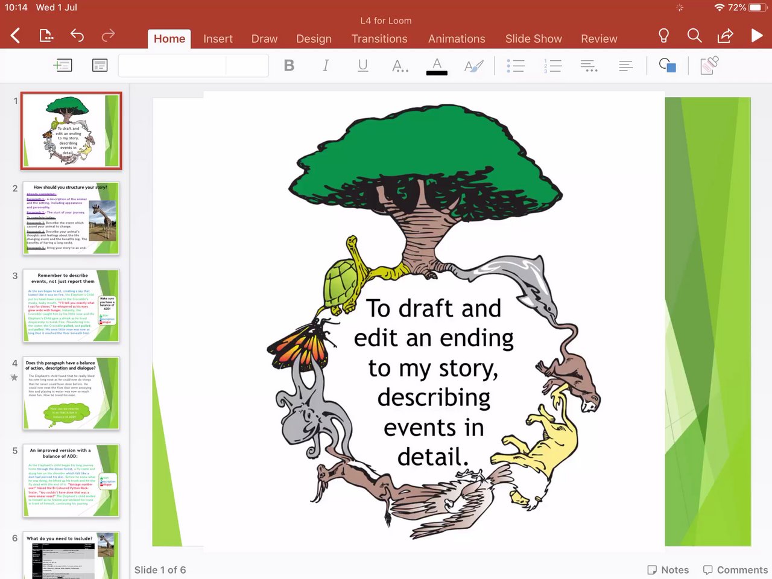Image resolution: width=772 pixels, height=579 pixels.
Task: Open the Notes pane
Action: (668, 570)
